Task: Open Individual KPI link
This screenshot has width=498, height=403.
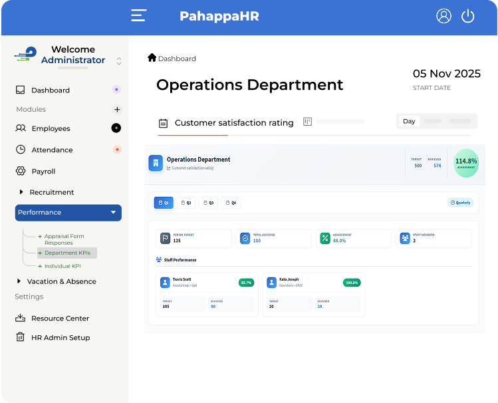Action: [62, 266]
